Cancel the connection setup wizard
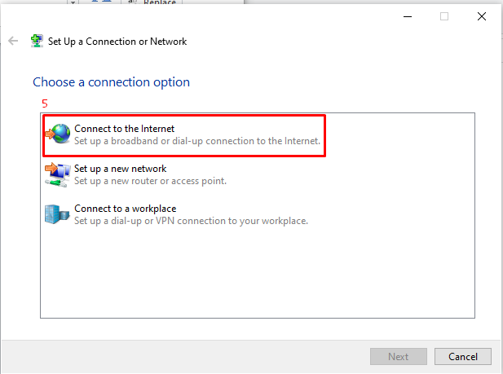Image resolution: width=503 pixels, height=374 pixels. coord(463,356)
